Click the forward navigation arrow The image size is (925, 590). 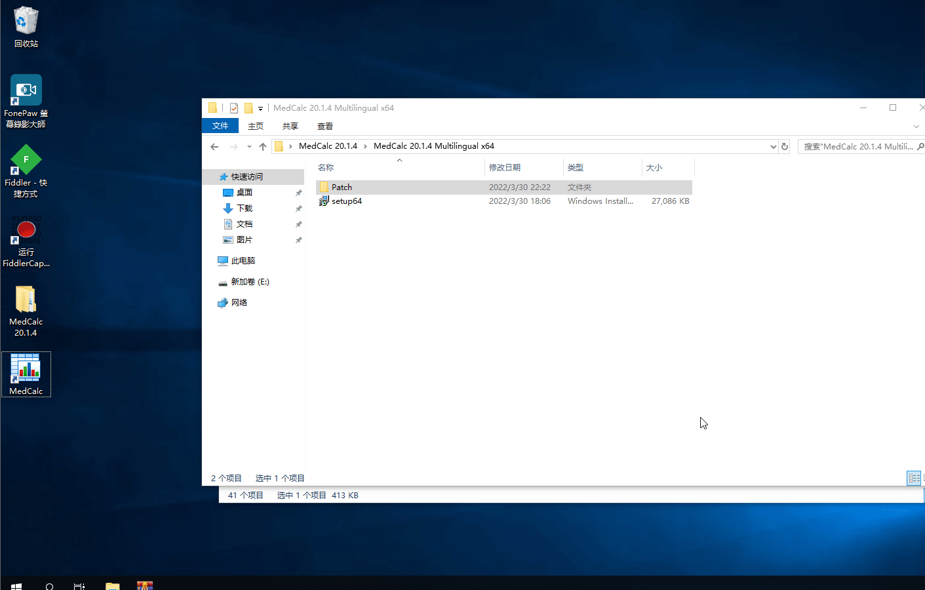233,146
